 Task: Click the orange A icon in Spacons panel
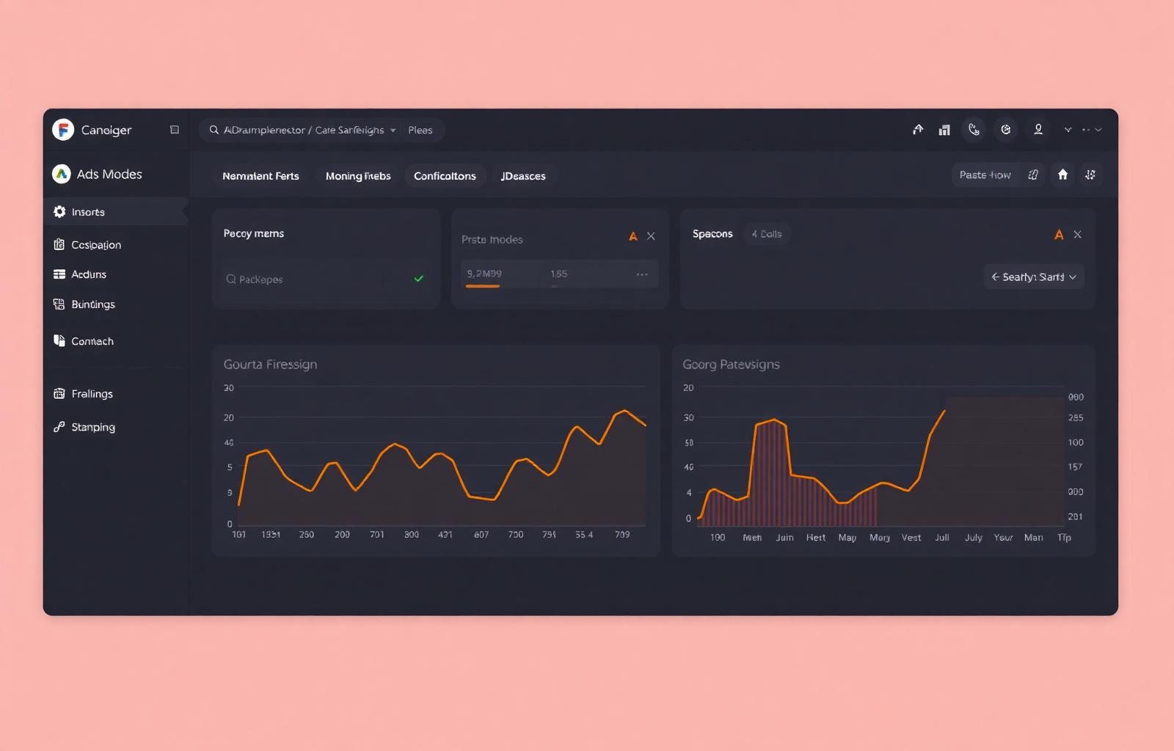click(x=1059, y=235)
